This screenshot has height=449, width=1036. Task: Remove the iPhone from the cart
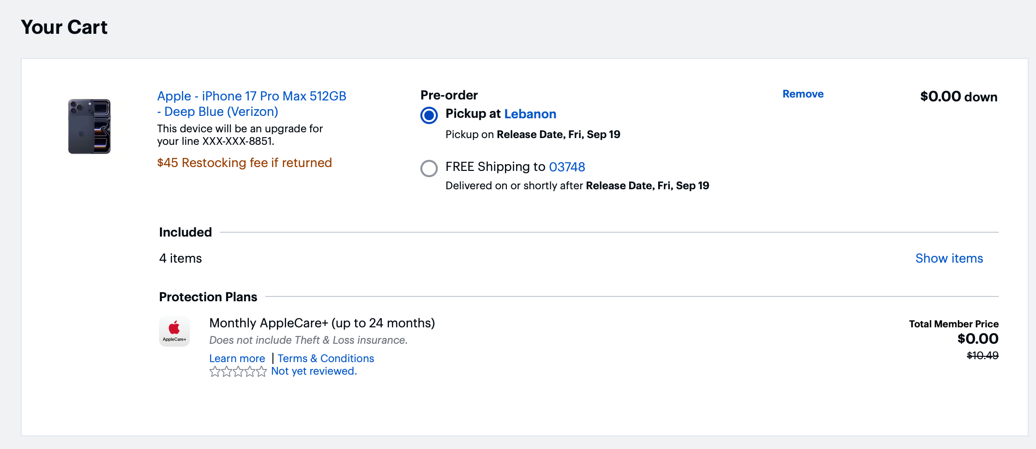tap(803, 94)
